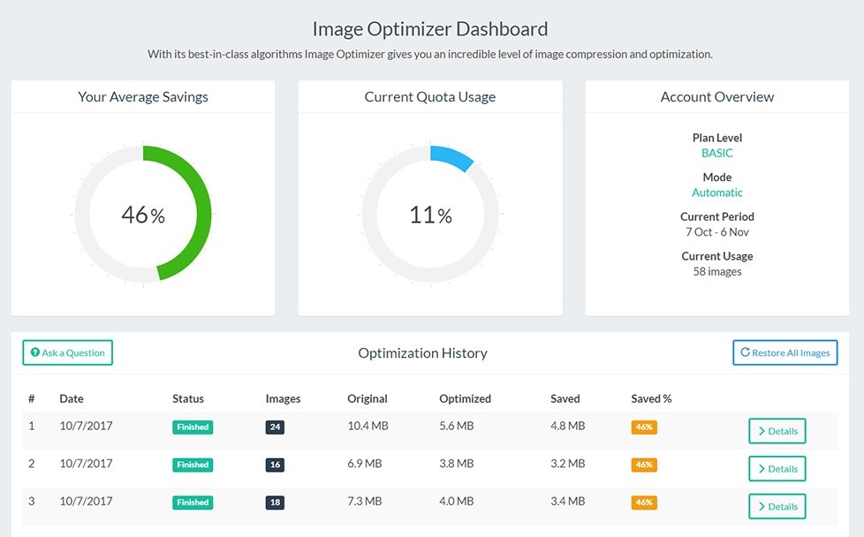Click the 4.8 MB saved cell
The image size is (864, 537).
(567, 426)
